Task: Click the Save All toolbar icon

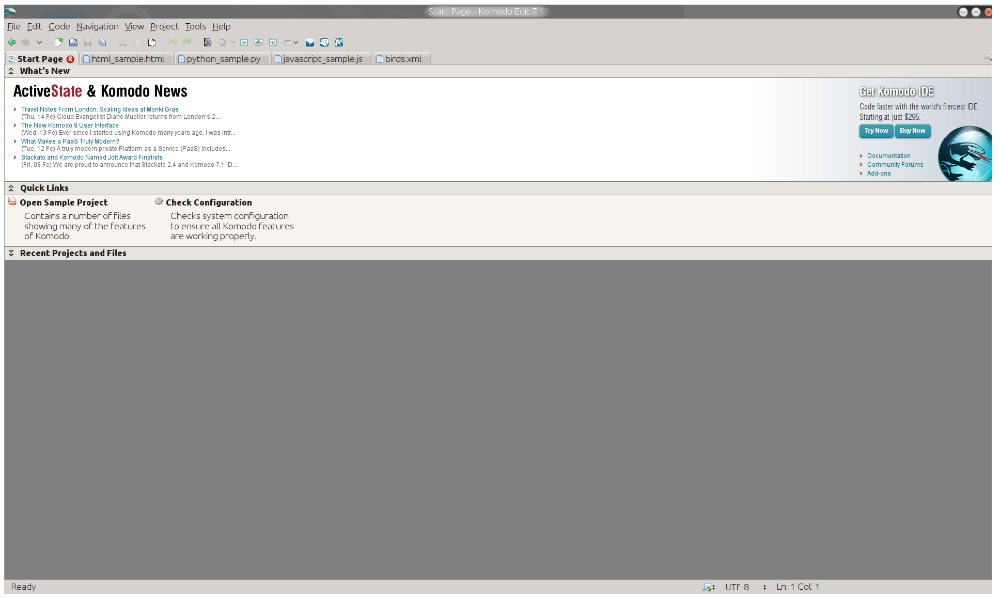Action: coord(102,42)
